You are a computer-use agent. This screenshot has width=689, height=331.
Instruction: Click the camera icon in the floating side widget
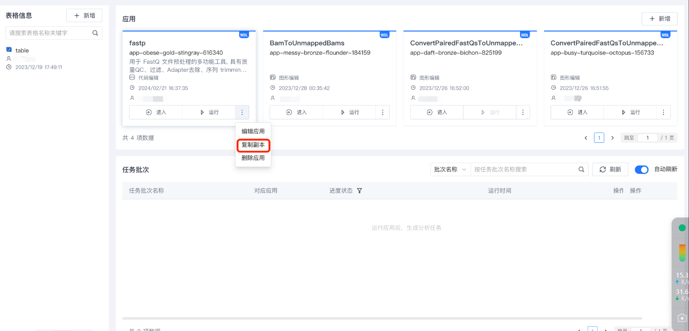682,318
